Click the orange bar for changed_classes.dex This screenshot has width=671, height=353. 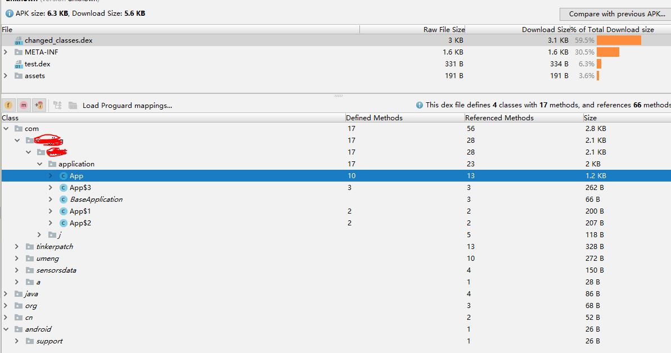[619, 40]
